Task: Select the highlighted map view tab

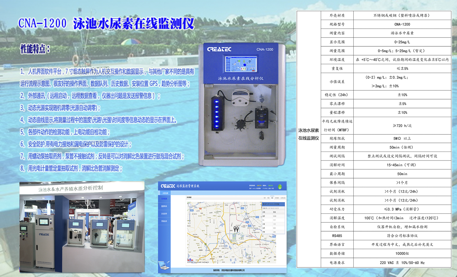Action: coord(272,197)
